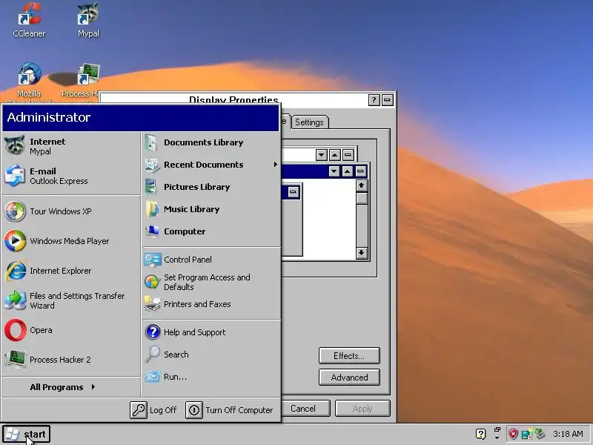Open Control Panel
Image resolution: width=593 pixels, height=445 pixels.
point(211,260)
